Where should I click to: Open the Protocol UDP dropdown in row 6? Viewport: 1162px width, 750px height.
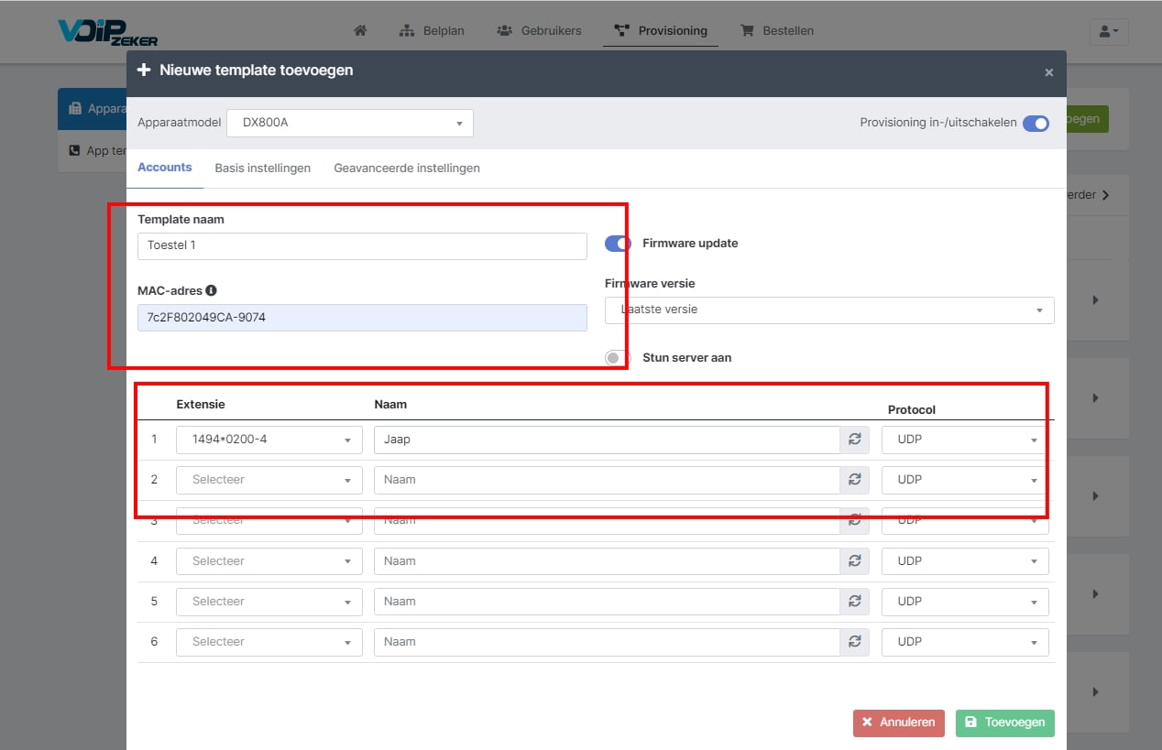965,642
